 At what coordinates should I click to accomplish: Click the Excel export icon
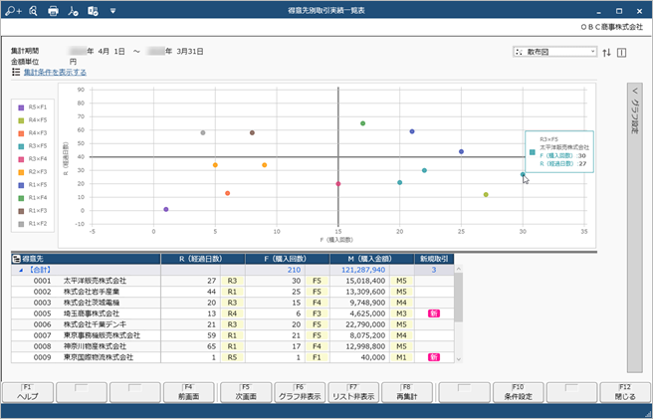(x=93, y=10)
